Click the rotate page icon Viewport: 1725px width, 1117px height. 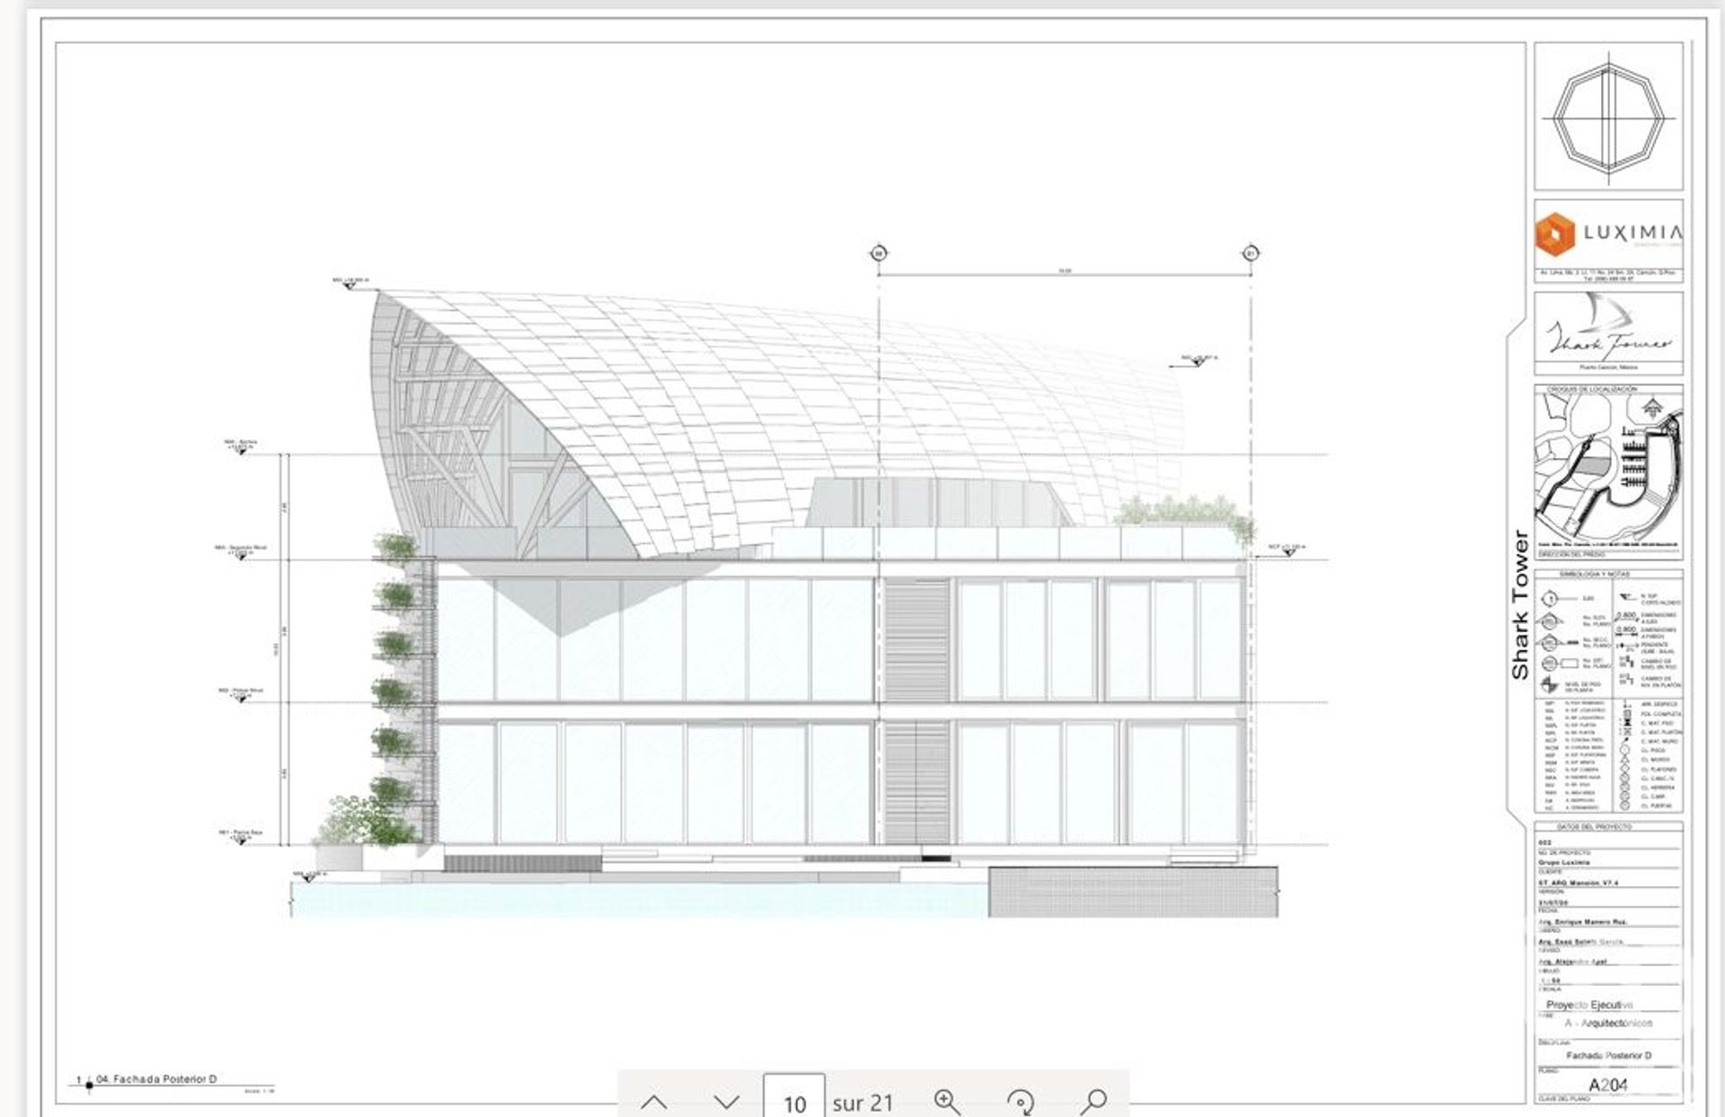[x=1020, y=1102]
